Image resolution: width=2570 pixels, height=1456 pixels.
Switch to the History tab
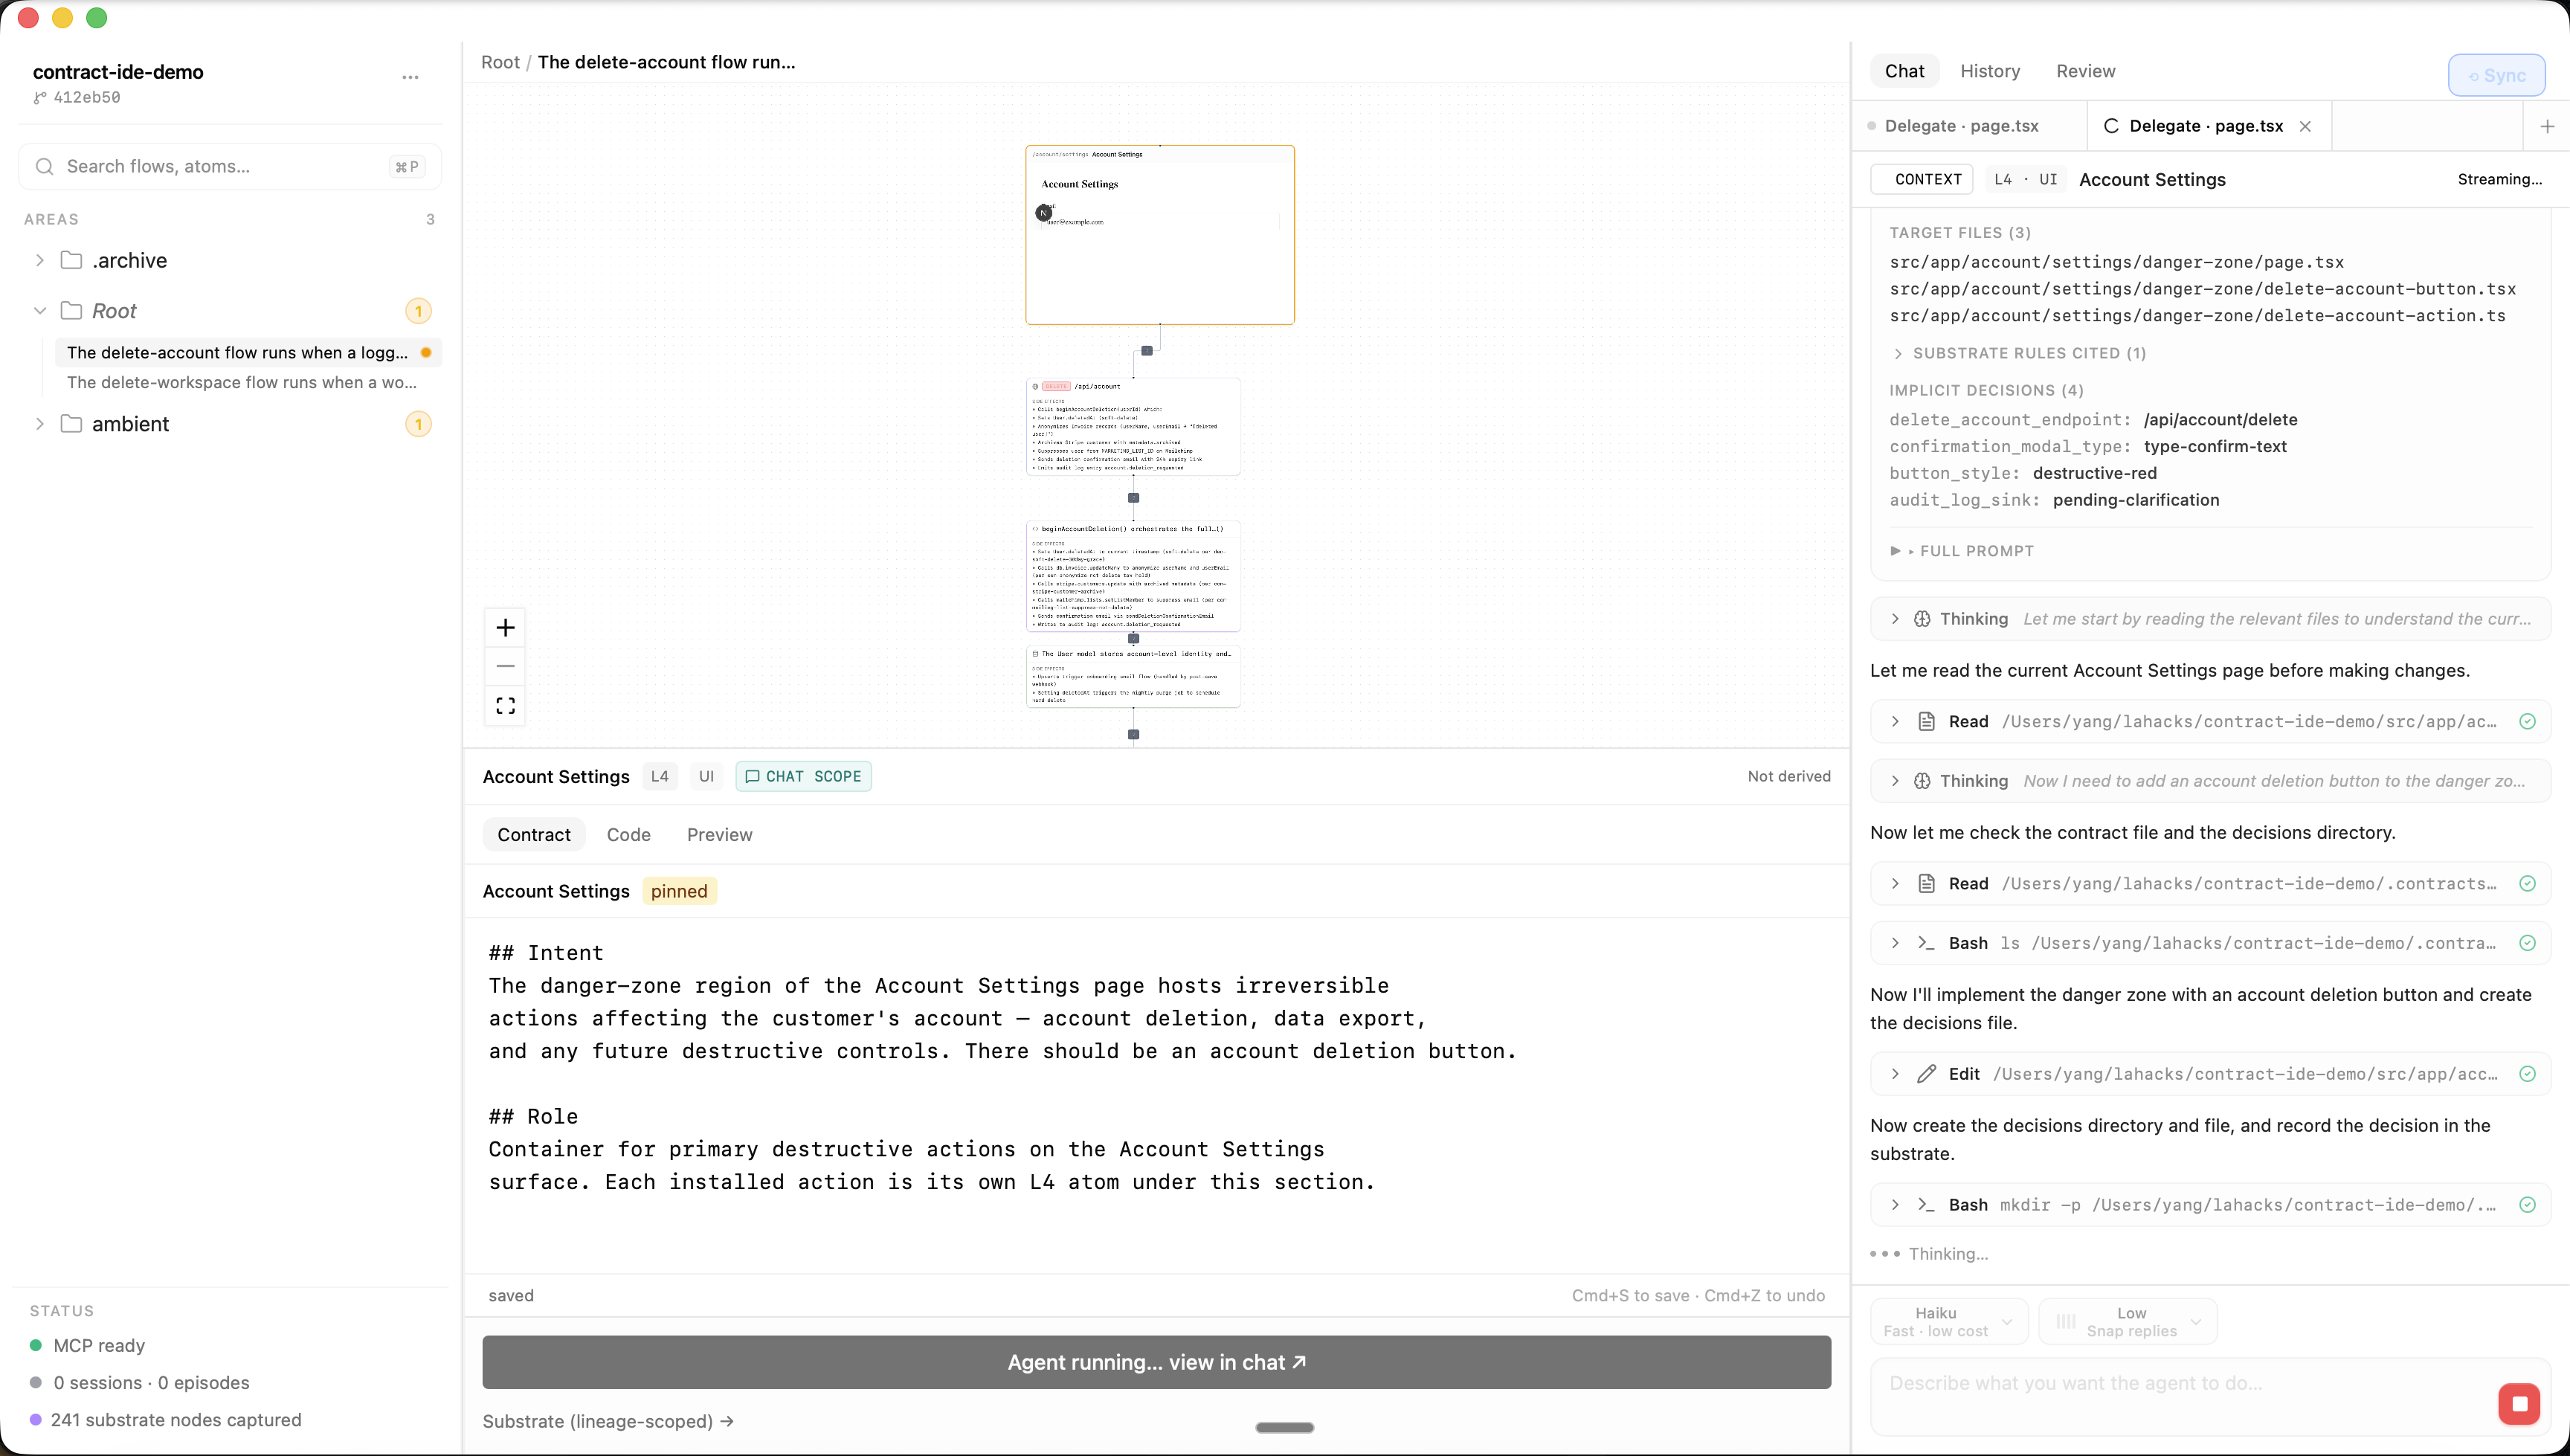pos(1989,71)
